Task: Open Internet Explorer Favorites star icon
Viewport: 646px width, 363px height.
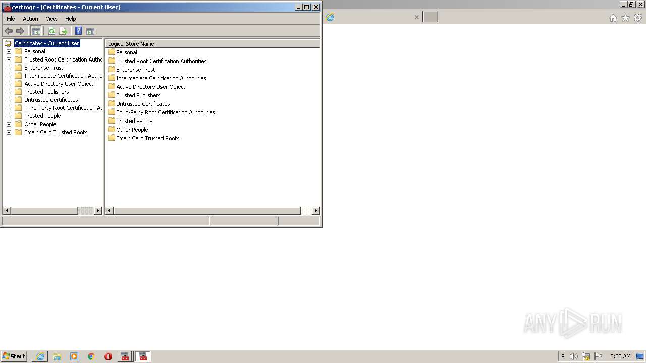Action: tap(625, 18)
